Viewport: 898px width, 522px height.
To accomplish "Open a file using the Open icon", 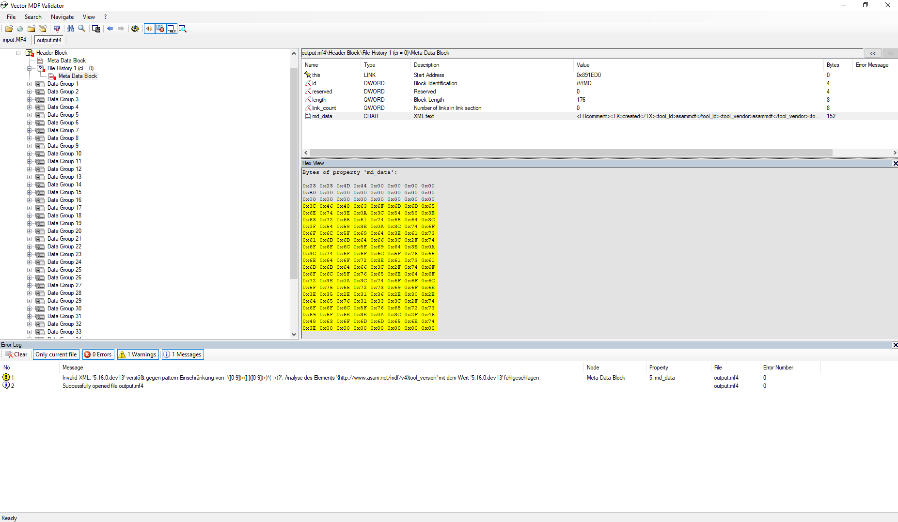I will (x=9, y=29).
